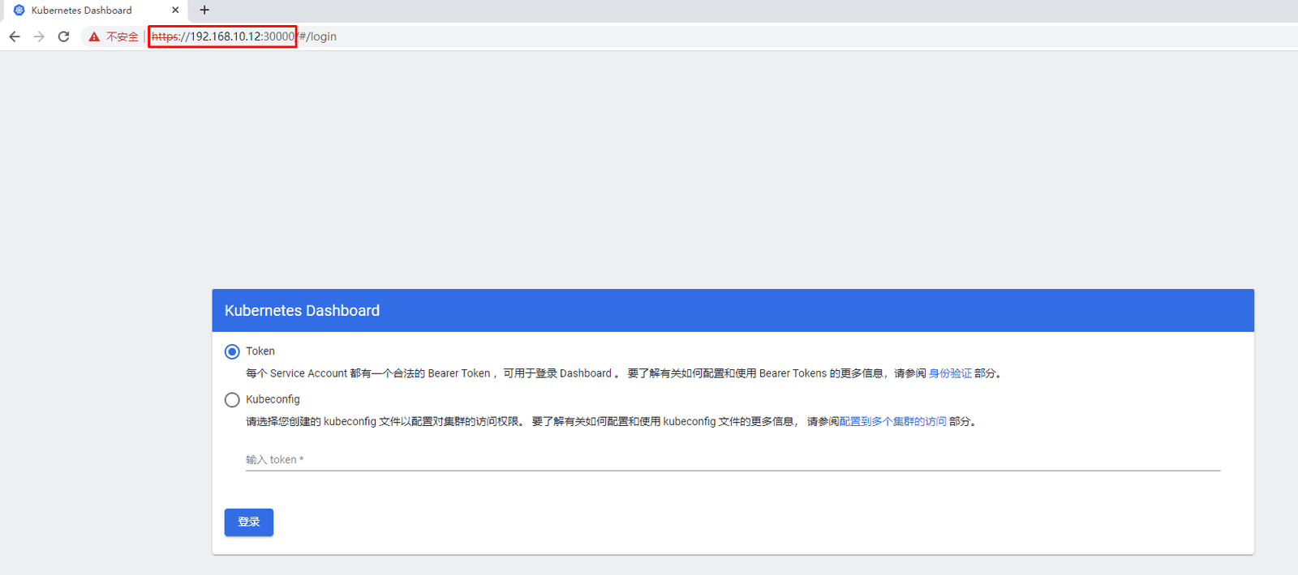The width and height of the screenshot is (1298, 575).
Task: Focus the 输入 token input field
Action: tap(733, 459)
